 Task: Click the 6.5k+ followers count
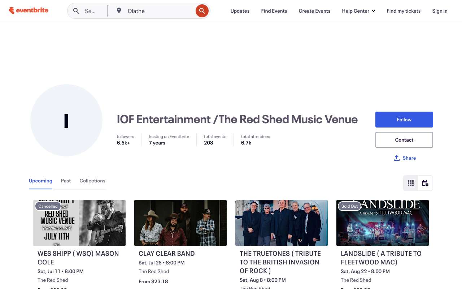pyautogui.click(x=123, y=143)
